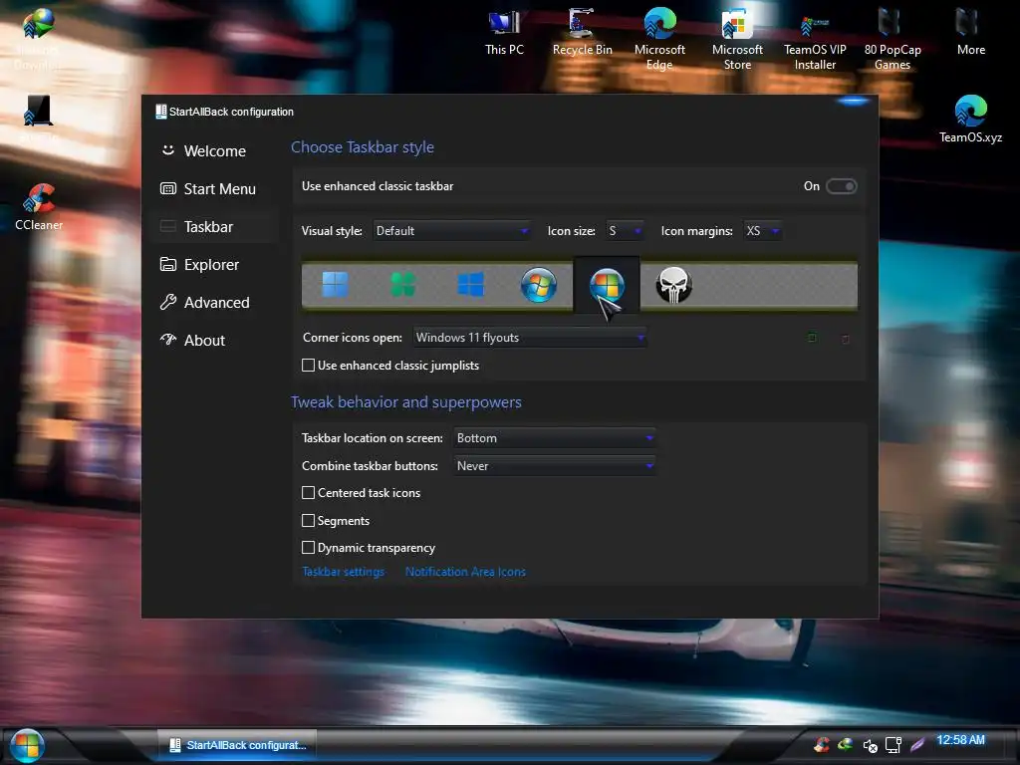Open the TeamOS.xyz desktop shortcut
The image size is (1020, 765).
970,120
